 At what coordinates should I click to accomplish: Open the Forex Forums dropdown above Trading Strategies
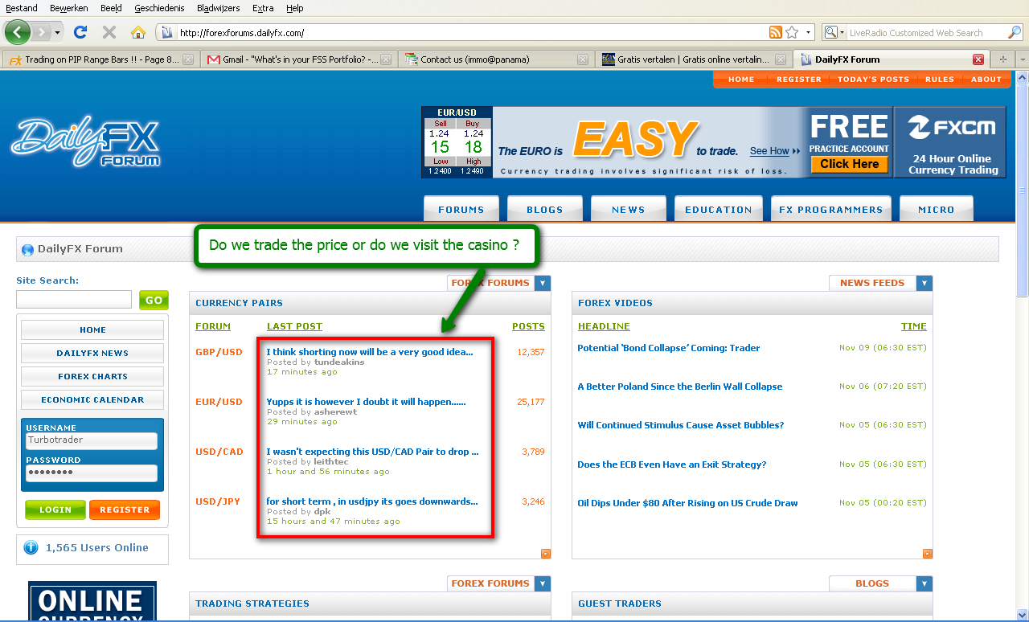point(543,583)
